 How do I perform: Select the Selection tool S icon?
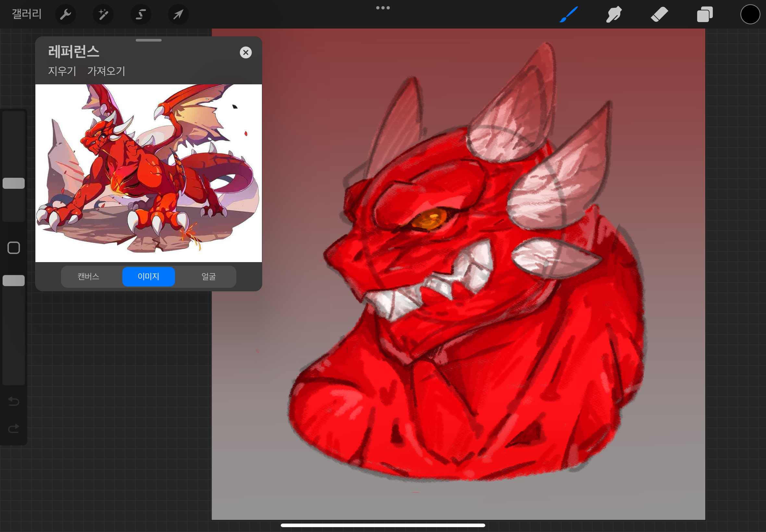(141, 14)
